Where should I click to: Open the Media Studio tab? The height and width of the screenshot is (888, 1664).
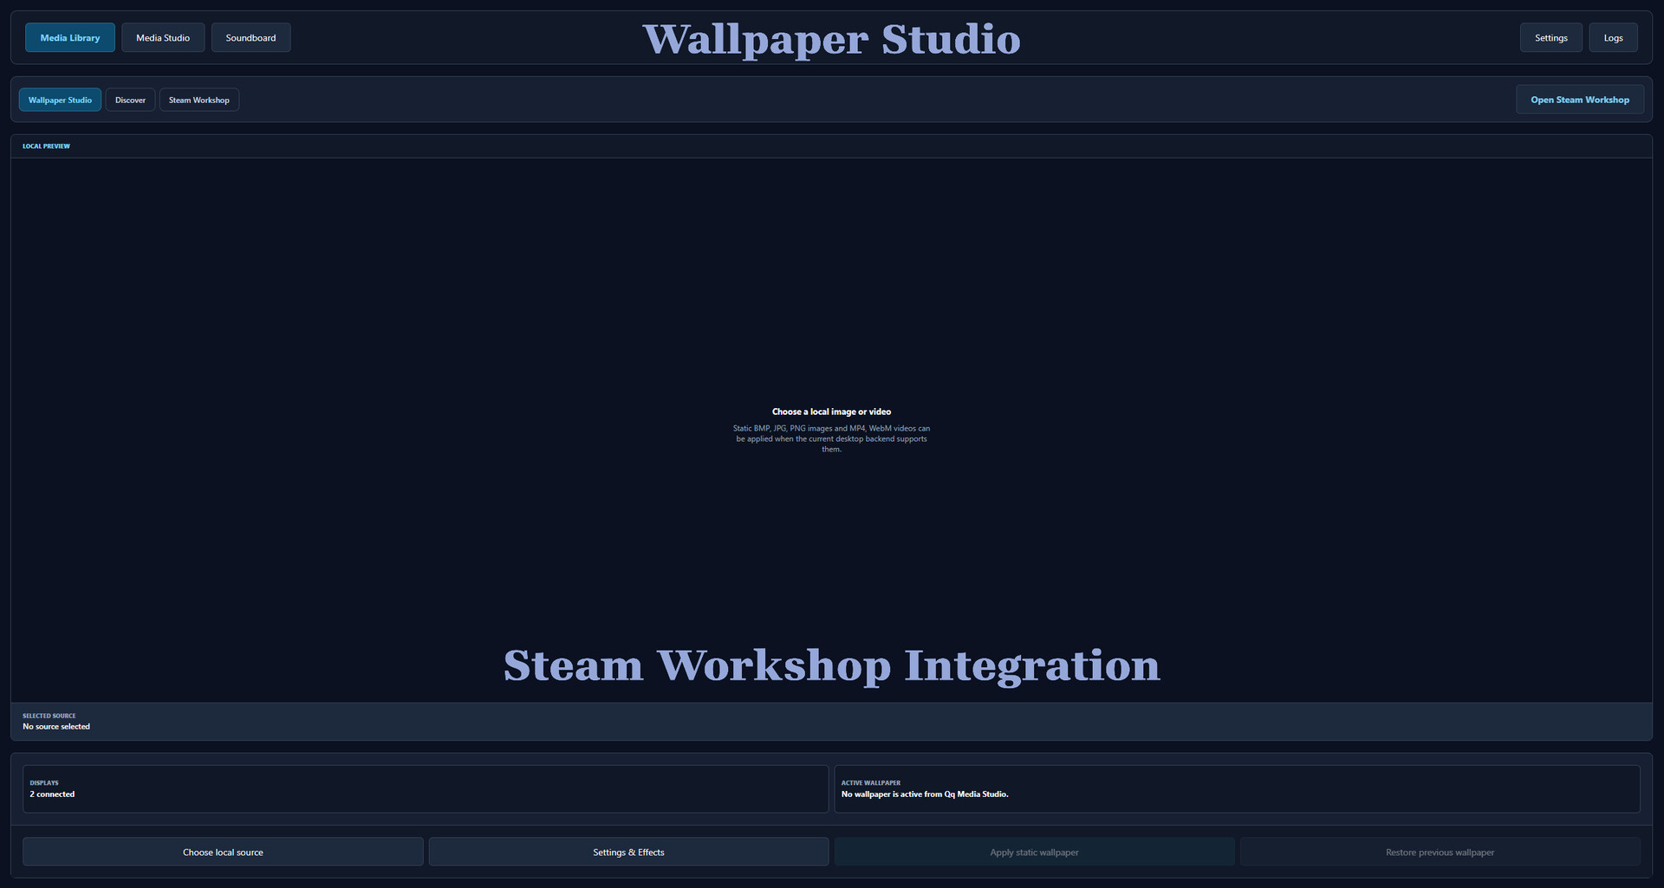coord(163,38)
